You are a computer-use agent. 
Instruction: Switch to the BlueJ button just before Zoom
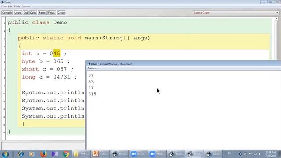(119, 154)
